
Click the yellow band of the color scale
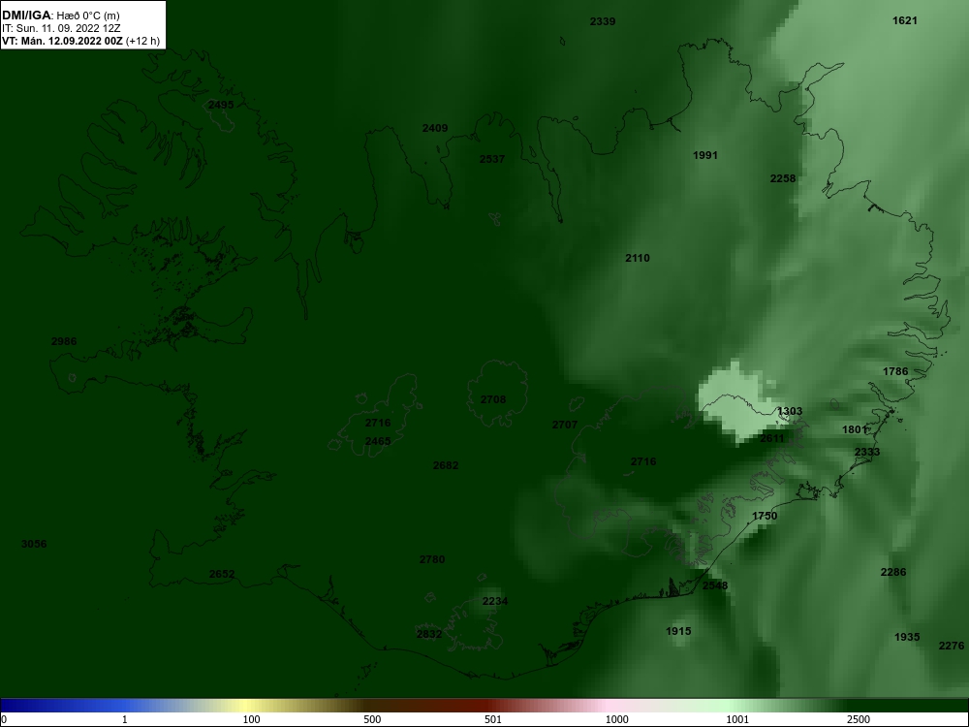coord(247,706)
